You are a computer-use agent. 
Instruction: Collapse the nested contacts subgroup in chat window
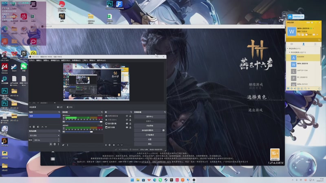pos(290,52)
